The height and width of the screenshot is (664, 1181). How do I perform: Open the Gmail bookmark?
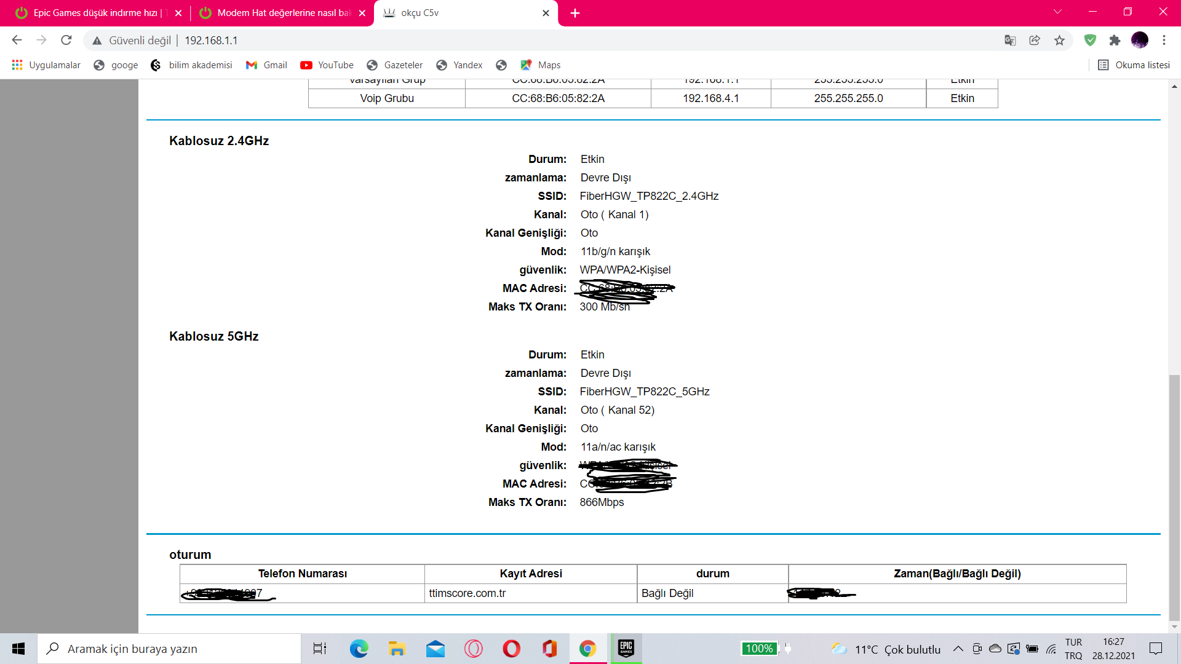[x=267, y=65]
